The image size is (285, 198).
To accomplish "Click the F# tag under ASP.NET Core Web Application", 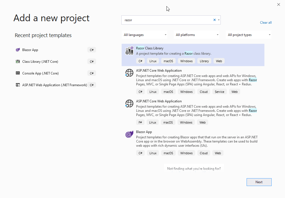I will [140, 122].
